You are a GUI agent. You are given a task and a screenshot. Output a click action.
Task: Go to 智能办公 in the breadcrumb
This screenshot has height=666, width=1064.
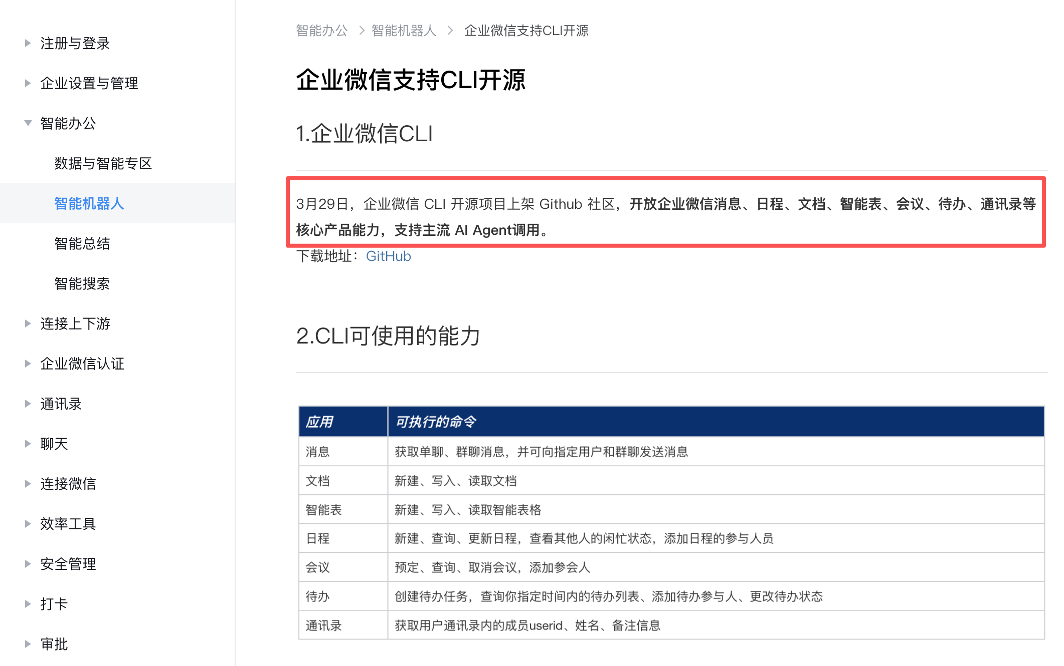[321, 31]
